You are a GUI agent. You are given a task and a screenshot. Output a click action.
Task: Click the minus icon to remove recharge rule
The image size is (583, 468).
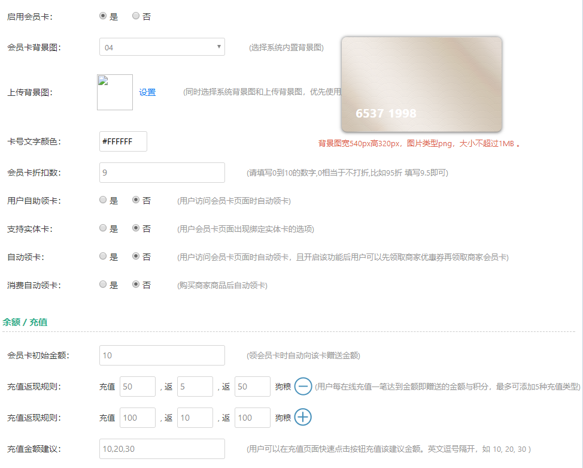click(303, 387)
